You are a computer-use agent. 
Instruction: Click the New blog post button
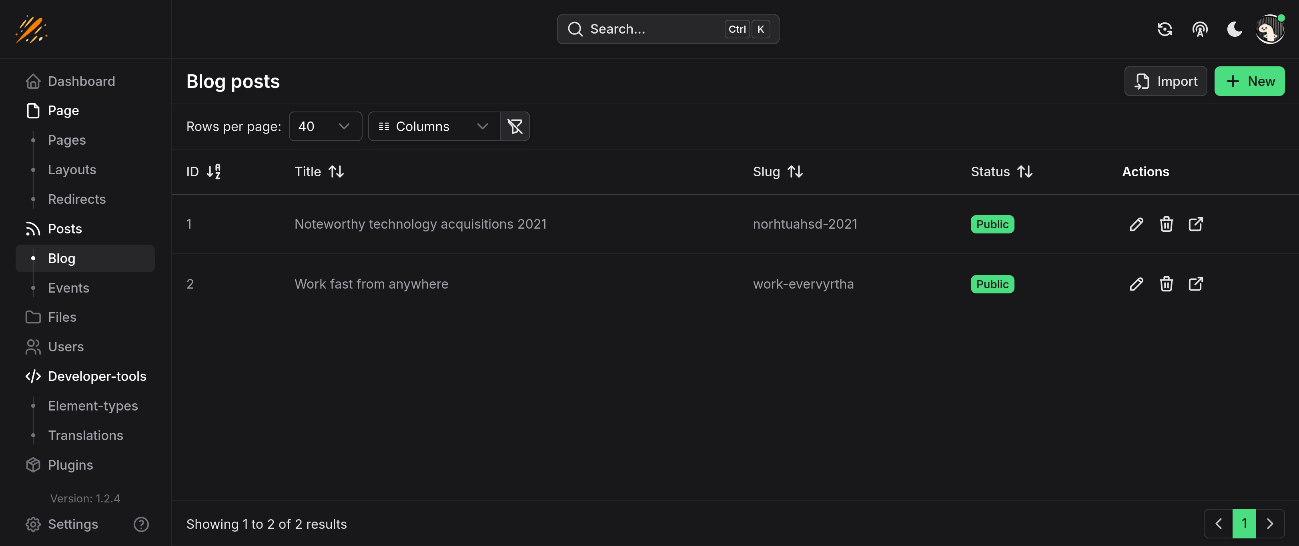[1249, 82]
